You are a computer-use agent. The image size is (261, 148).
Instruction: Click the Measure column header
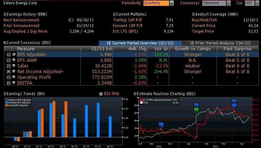tap(48, 49)
